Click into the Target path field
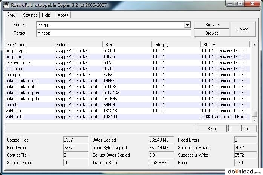263x175 pixels. pyautogui.click(x=113, y=33)
